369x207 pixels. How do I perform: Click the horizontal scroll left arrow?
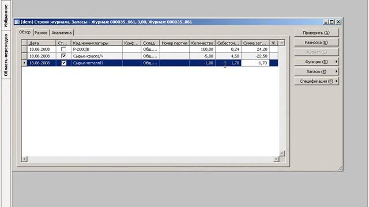click(x=24, y=159)
